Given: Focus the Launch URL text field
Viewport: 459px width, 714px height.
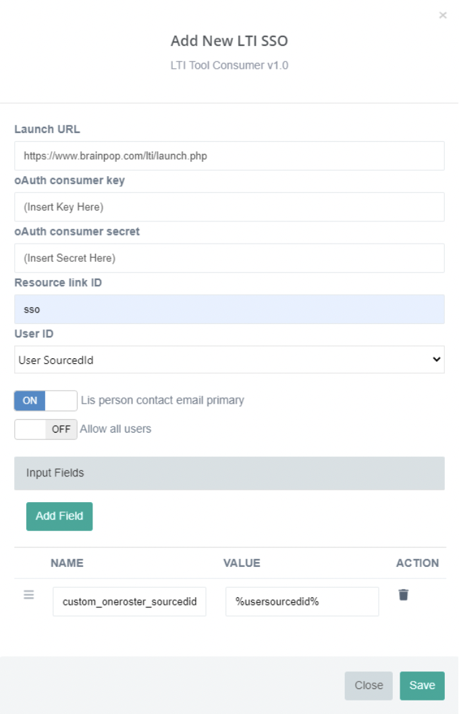Looking at the screenshot, I should pos(229,156).
